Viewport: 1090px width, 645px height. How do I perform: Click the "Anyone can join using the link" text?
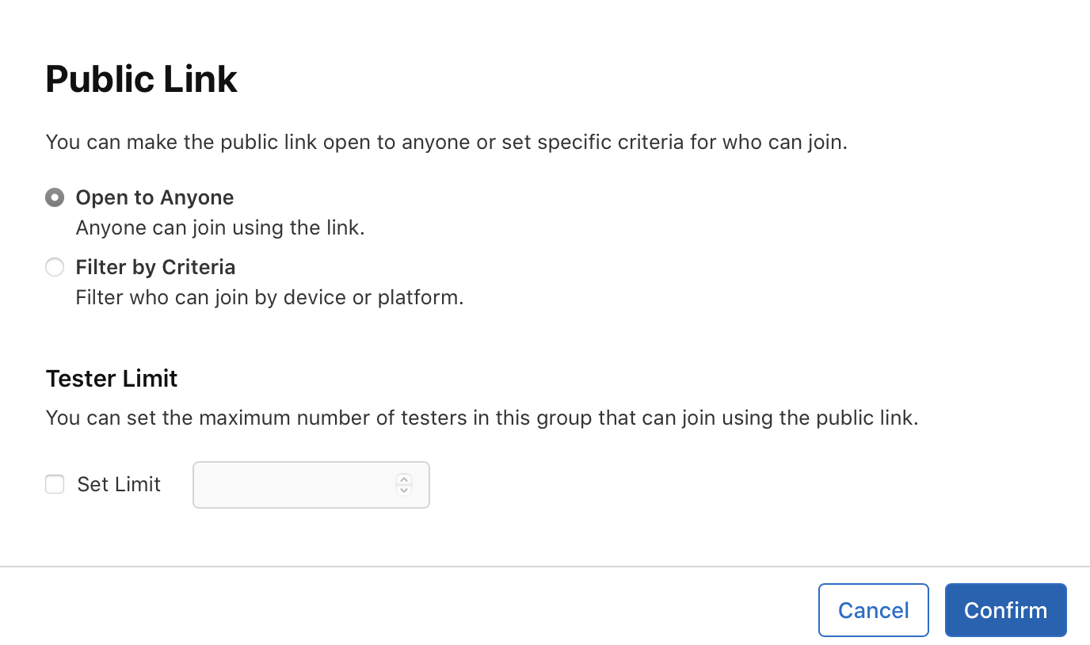220,227
